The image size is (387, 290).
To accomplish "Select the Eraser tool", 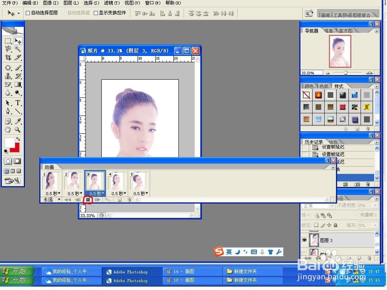I will click(8, 84).
